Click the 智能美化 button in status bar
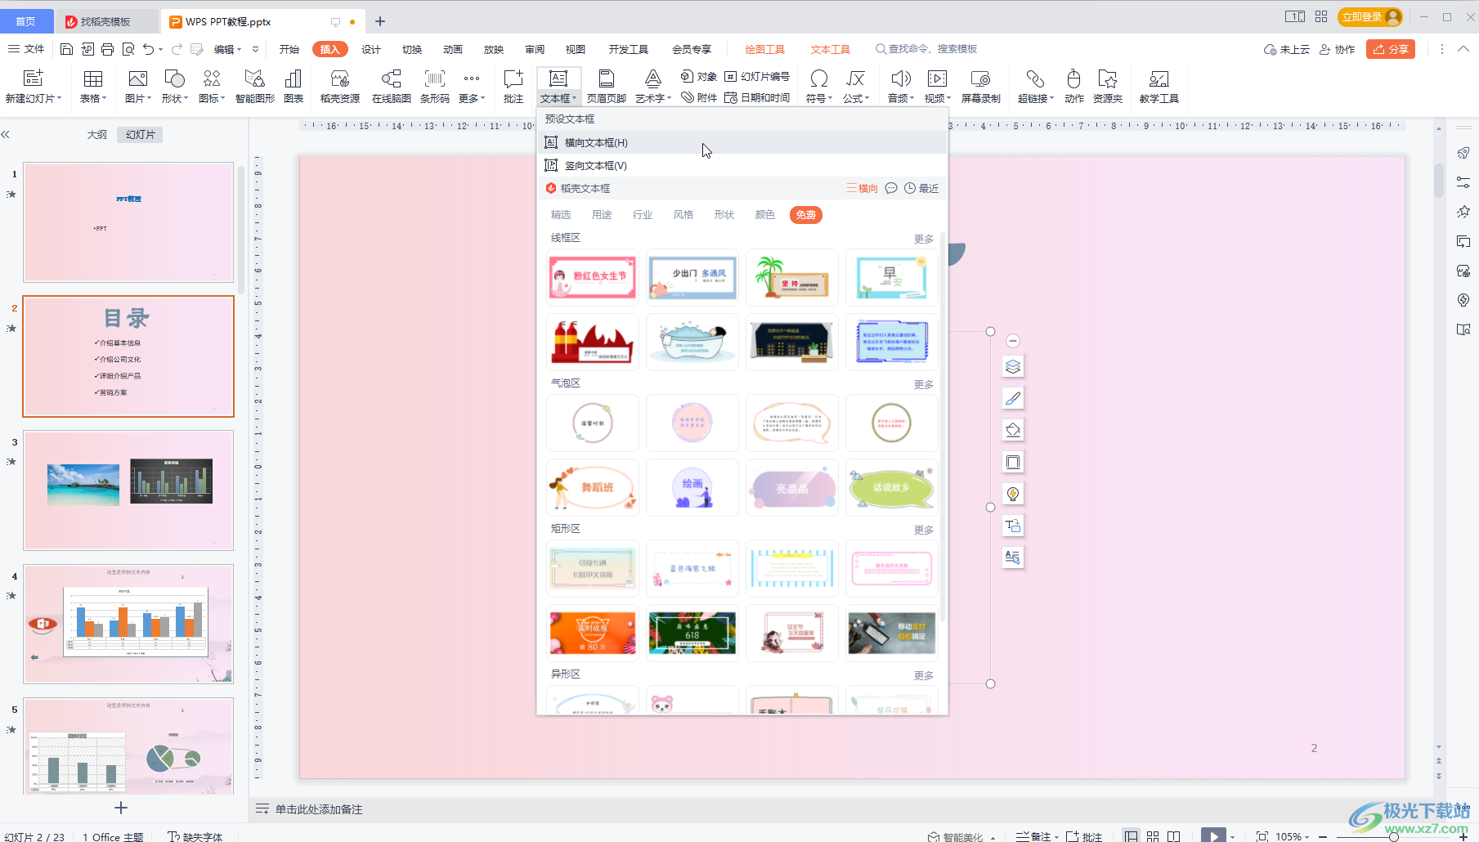 [x=961, y=836]
